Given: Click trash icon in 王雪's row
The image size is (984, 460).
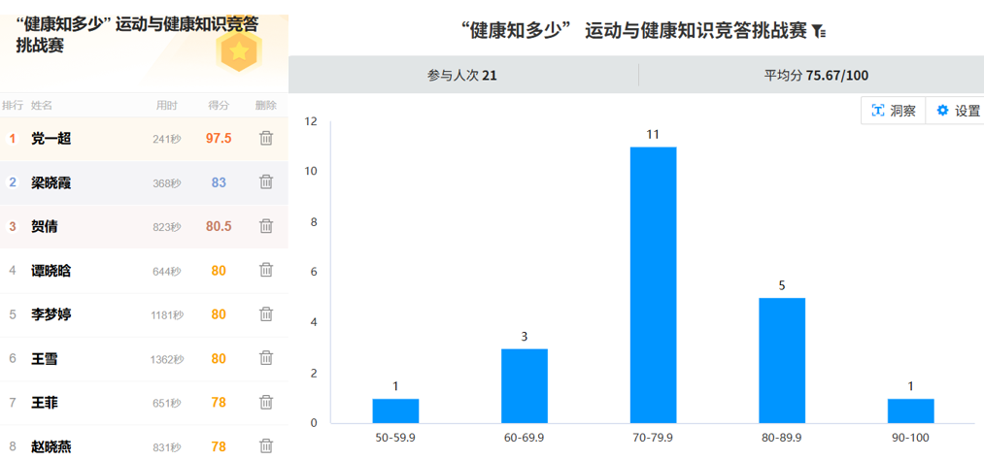Looking at the screenshot, I should tap(265, 358).
